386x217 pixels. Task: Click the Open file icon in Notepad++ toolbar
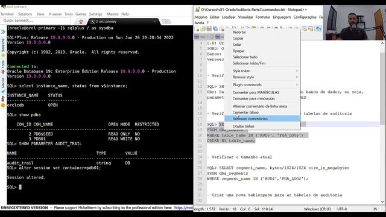pos(203,29)
